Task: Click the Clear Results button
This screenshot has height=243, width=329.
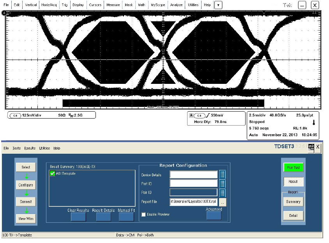Action: click(78, 217)
